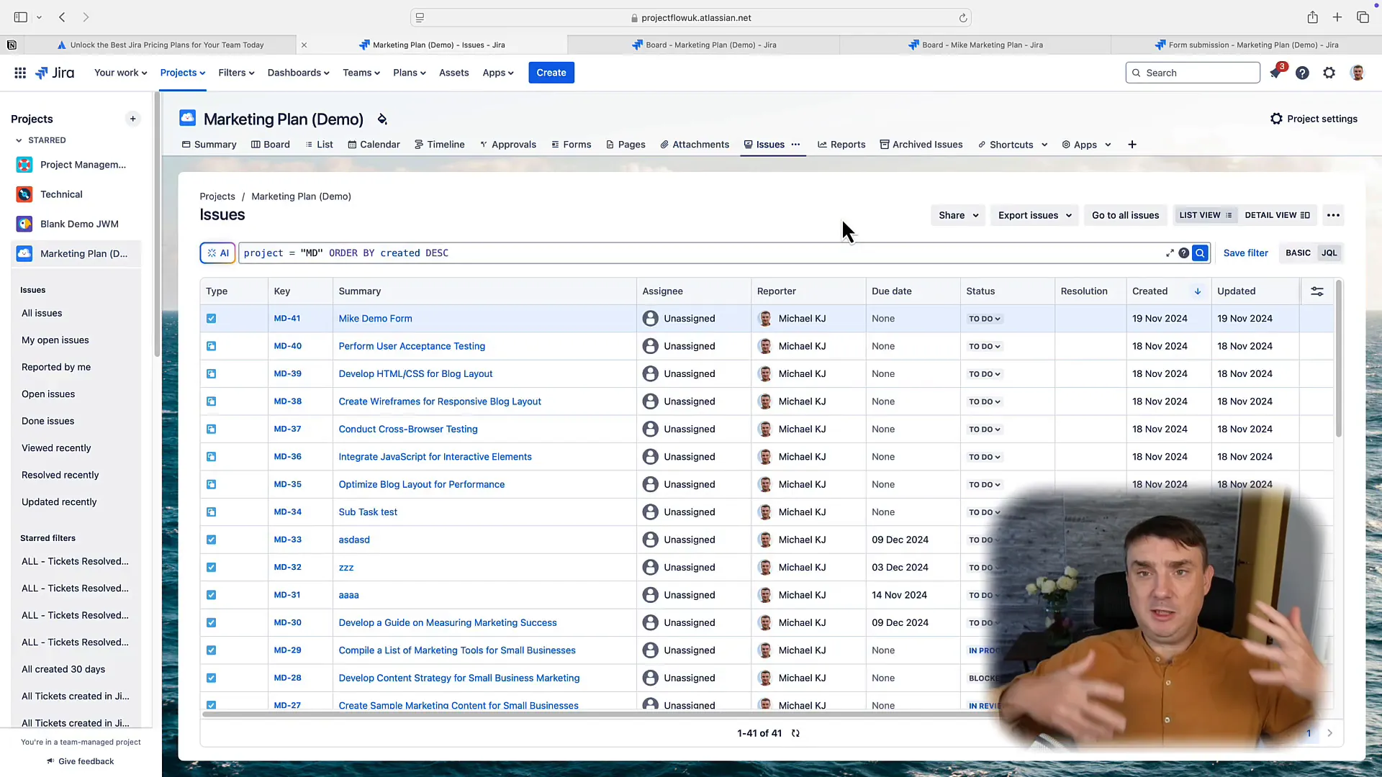Click the MD-28 task type checkbox icon
This screenshot has height=777, width=1382.
211,678
